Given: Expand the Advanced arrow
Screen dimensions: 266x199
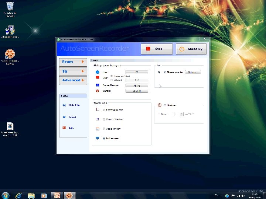Looking at the screenshot, I should point(83,80).
